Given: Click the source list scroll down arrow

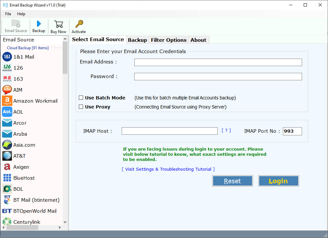Looking at the screenshot, I should (x=65, y=222).
